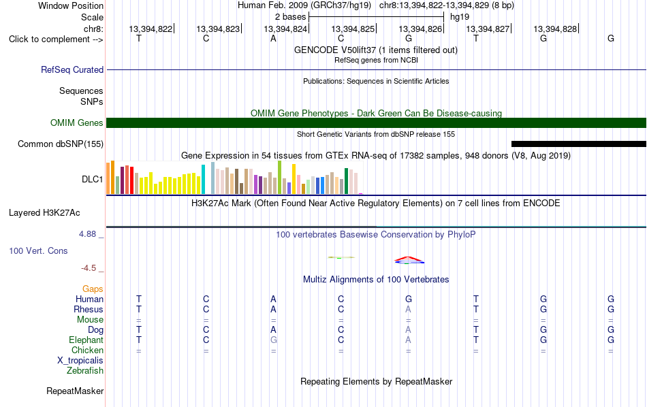The height and width of the screenshot is (407, 647).
Task: Click the grey G base in Elephant row
Action: point(274,340)
